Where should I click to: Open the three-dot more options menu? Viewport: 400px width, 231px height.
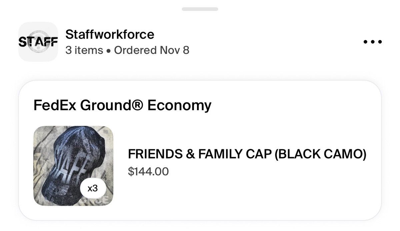373,42
